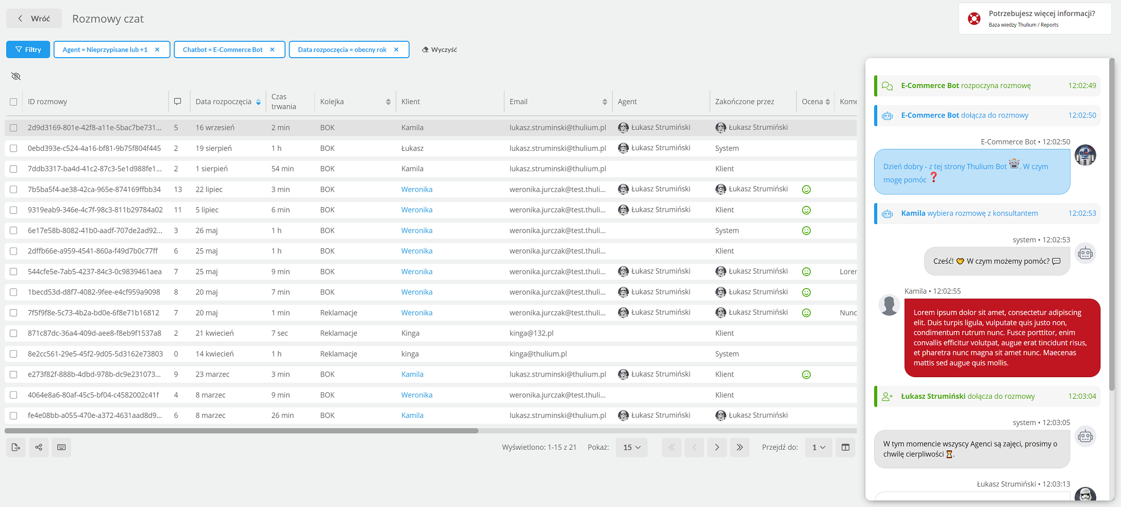Remove the Agent = Nieprzypisane filter chip
The width and height of the screenshot is (1121, 507).
tap(157, 49)
